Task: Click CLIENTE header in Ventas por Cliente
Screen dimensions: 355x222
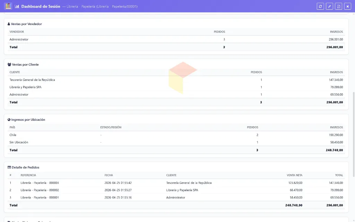Action: tap(15, 72)
